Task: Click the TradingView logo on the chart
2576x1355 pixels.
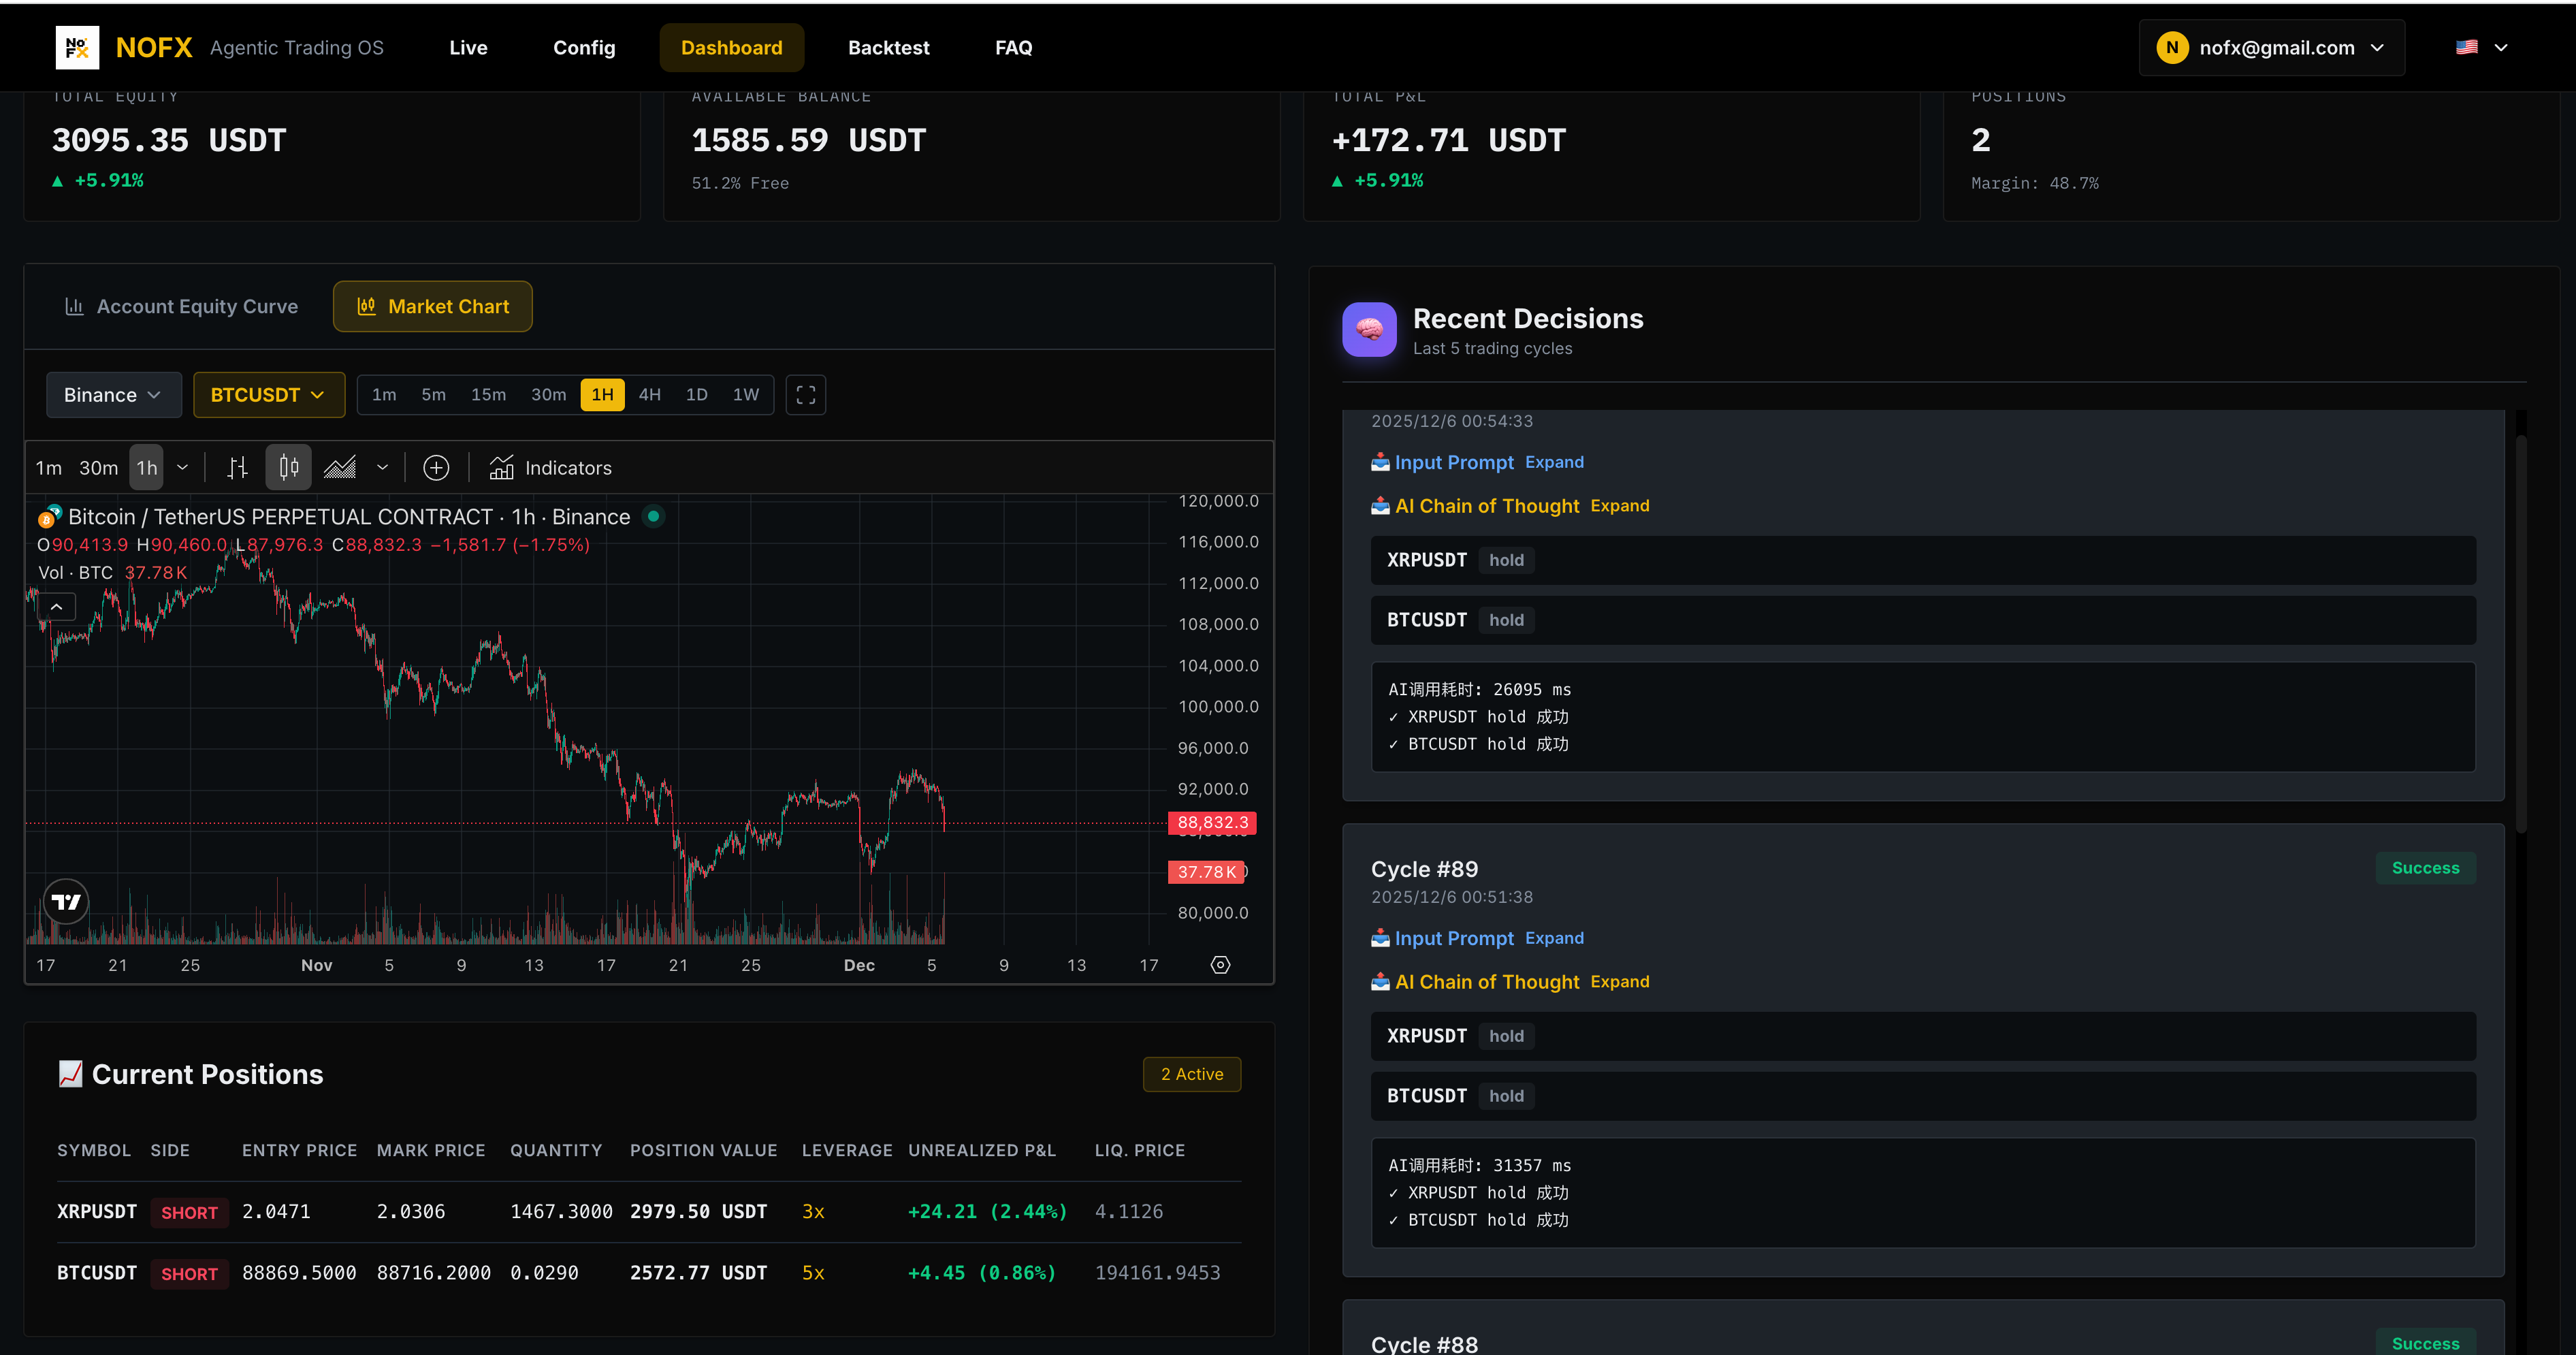Action: tap(66, 901)
